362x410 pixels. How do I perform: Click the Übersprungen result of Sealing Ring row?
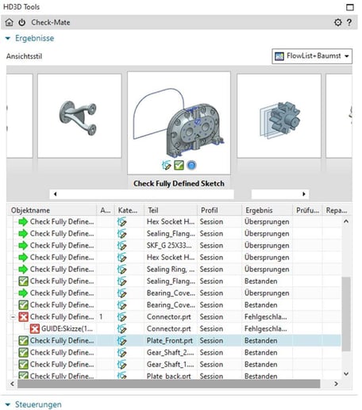pyautogui.click(x=267, y=270)
